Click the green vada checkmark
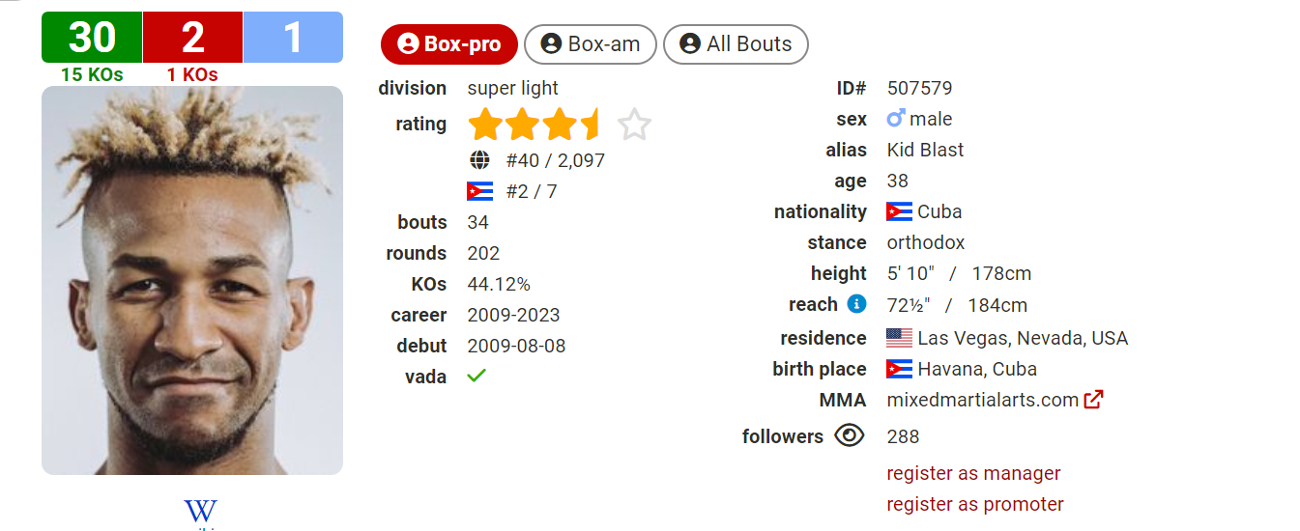This screenshot has width=1300, height=531. point(477,376)
